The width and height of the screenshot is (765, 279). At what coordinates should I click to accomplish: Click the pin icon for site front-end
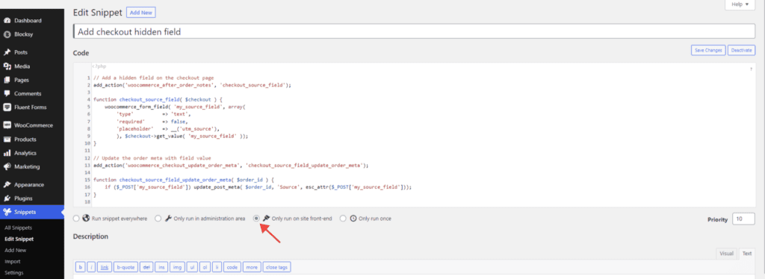click(266, 219)
